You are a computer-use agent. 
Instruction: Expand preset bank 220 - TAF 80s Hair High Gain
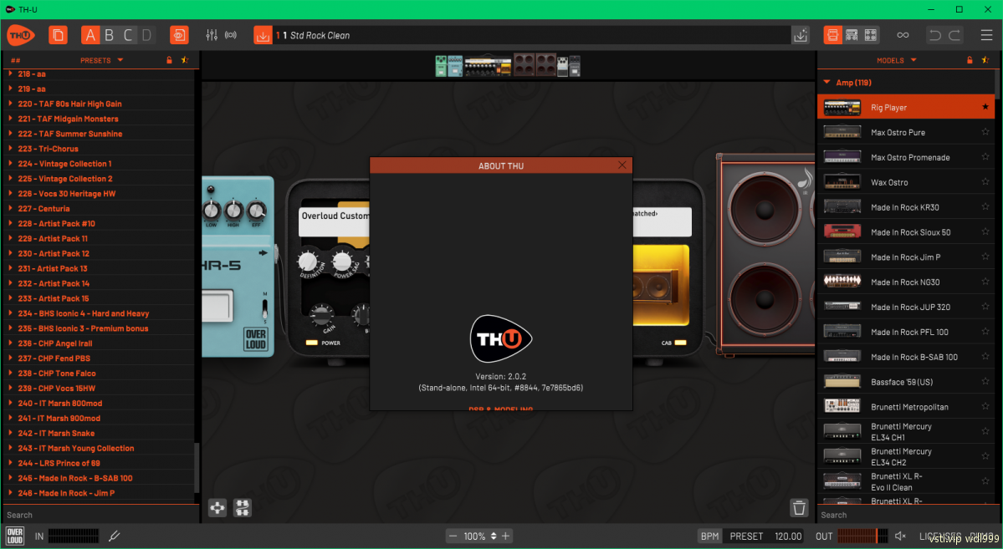coord(10,104)
